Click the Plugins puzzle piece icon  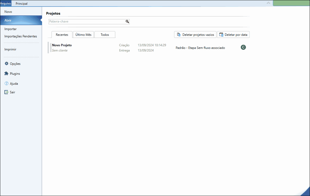(x=7, y=73)
